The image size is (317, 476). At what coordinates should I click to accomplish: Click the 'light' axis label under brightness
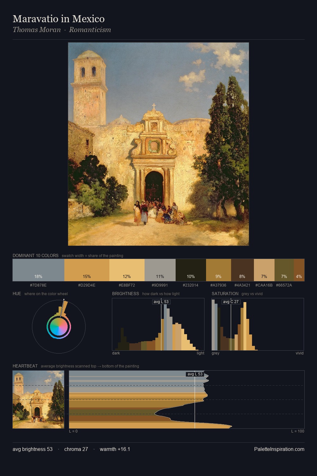(x=201, y=353)
